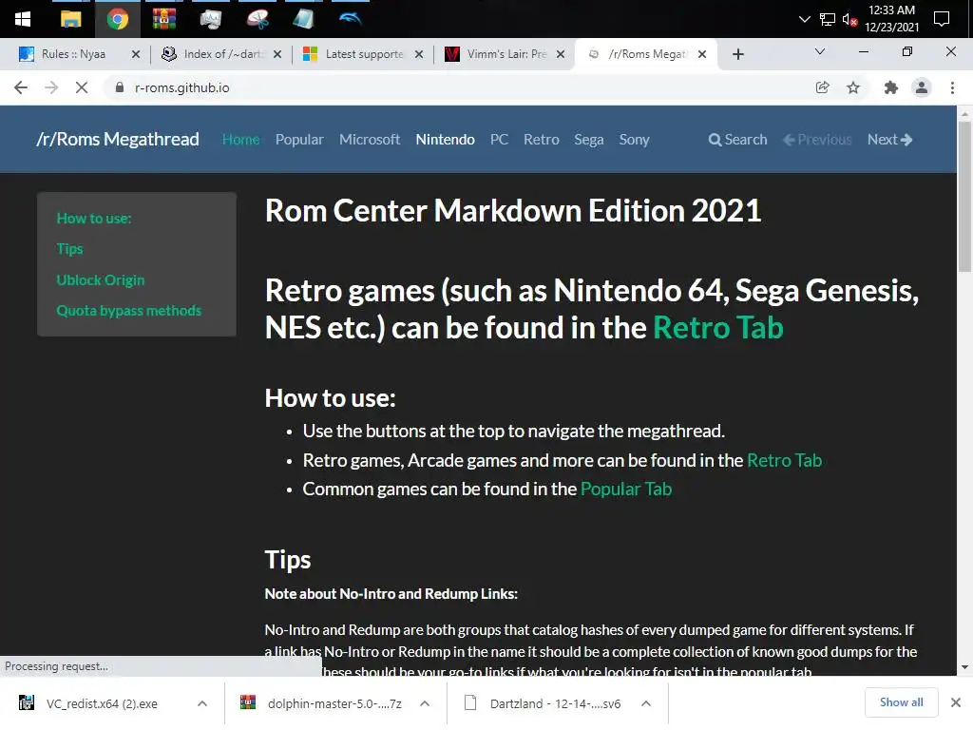Image resolution: width=973 pixels, height=730 pixels.
Task: Open the Dolphin emulator taskbar icon
Action: pyautogui.click(x=350, y=19)
